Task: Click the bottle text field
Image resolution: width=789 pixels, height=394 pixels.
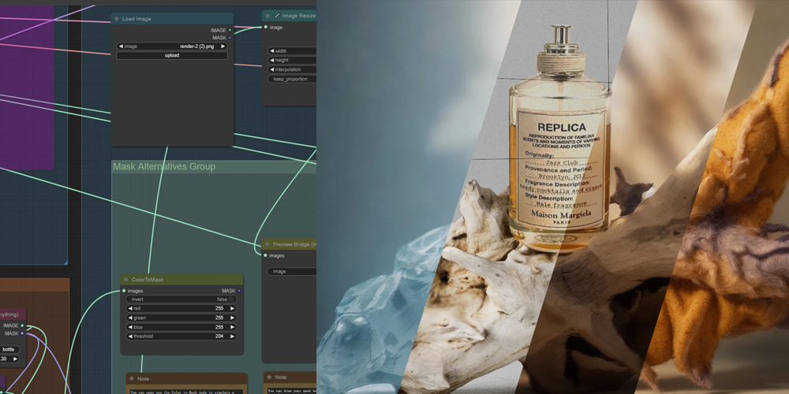Action: coord(9,349)
